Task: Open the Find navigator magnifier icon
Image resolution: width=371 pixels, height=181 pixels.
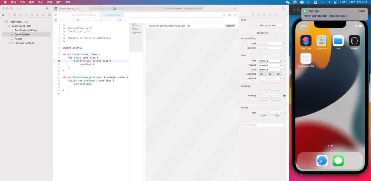Action: point(20,15)
